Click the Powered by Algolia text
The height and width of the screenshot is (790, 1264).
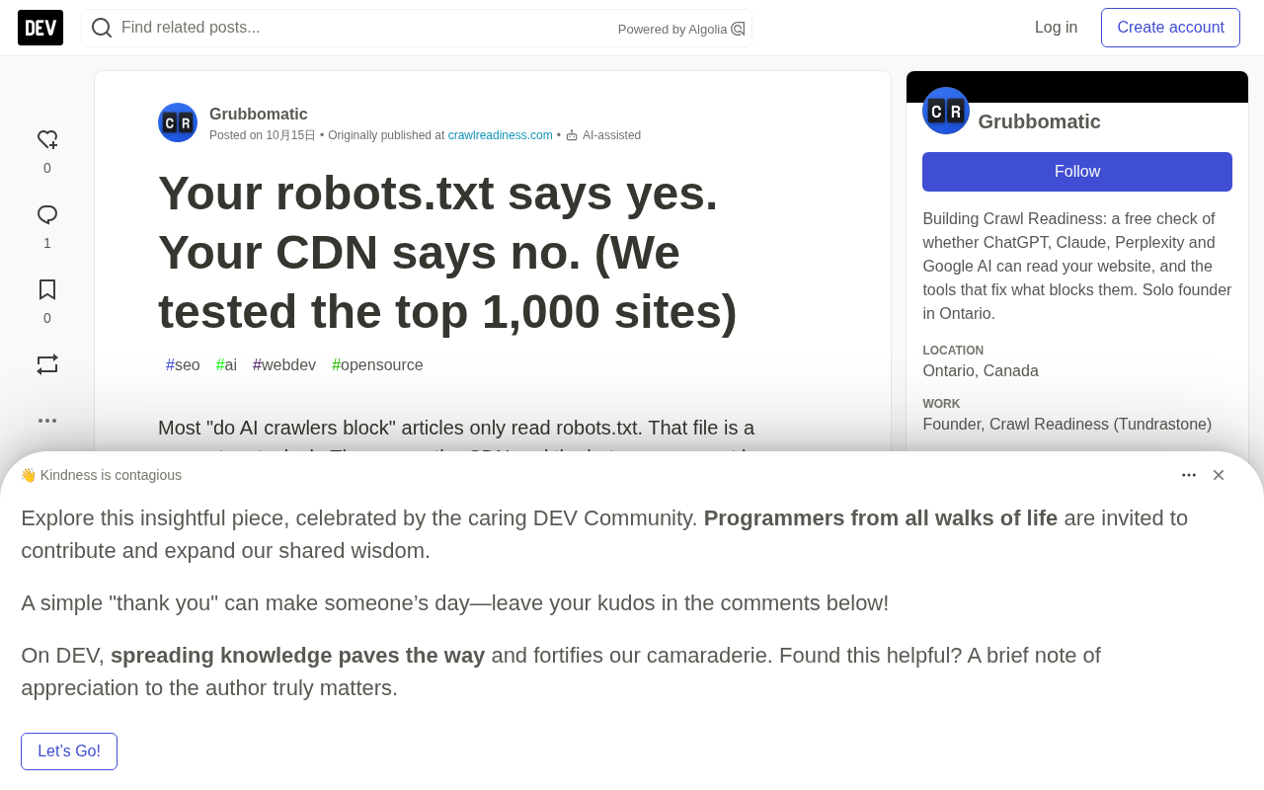click(x=672, y=30)
